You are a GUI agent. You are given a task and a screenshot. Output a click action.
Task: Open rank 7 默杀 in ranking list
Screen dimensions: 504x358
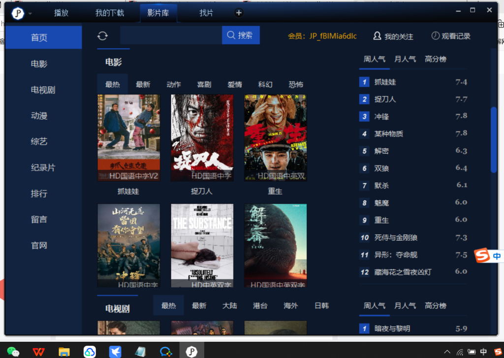click(x=413, y=186)
